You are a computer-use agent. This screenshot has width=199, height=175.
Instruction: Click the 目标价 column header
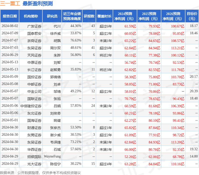(x=192, y=16)
